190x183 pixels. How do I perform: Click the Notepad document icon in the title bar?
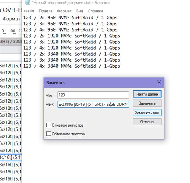(x=27, y=2)
